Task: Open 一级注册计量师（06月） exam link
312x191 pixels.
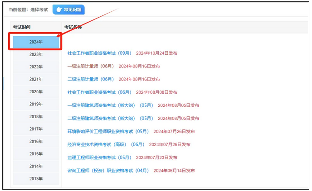Action: click(x=90, y=66)
